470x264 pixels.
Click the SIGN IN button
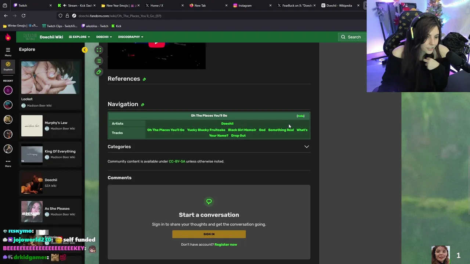coord(209,234)
